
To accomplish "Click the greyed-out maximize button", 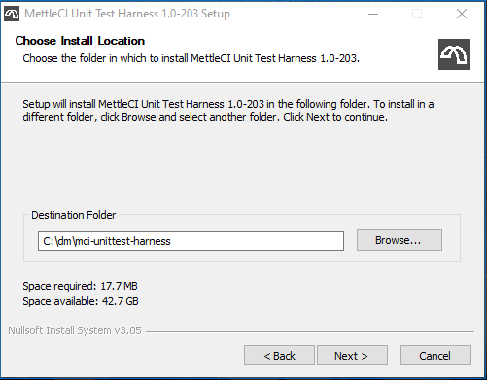I will pos(417,14).
